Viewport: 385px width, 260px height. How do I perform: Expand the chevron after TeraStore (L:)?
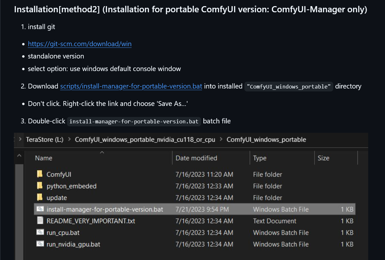coord(69,140)
